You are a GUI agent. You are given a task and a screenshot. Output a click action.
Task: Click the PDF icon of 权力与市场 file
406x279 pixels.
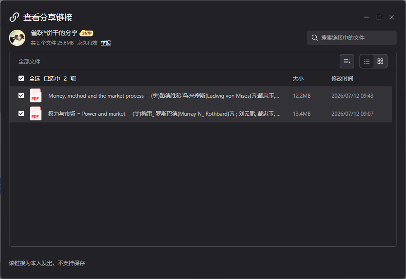pos(36,113)
